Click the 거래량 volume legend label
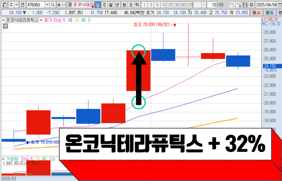282x181 pixels. (13, 159)
